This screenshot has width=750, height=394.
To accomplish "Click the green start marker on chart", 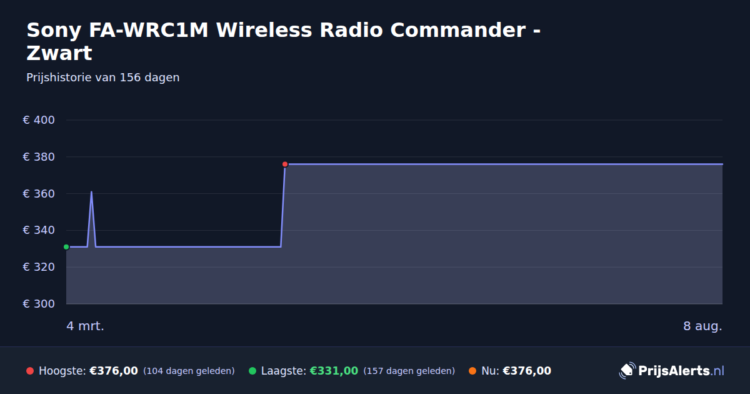I will 66,247.
